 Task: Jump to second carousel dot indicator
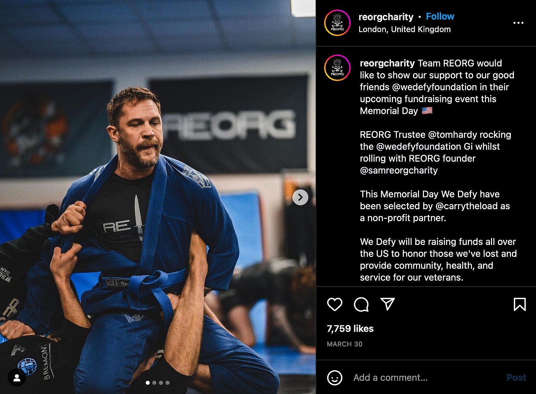(154, 383)
